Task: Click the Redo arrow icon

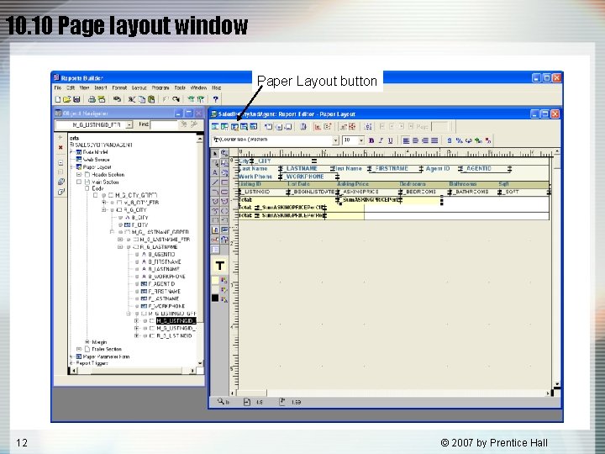Action: 176,99
